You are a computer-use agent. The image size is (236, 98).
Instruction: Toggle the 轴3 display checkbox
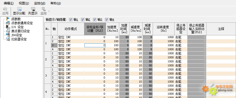(95, 19)
